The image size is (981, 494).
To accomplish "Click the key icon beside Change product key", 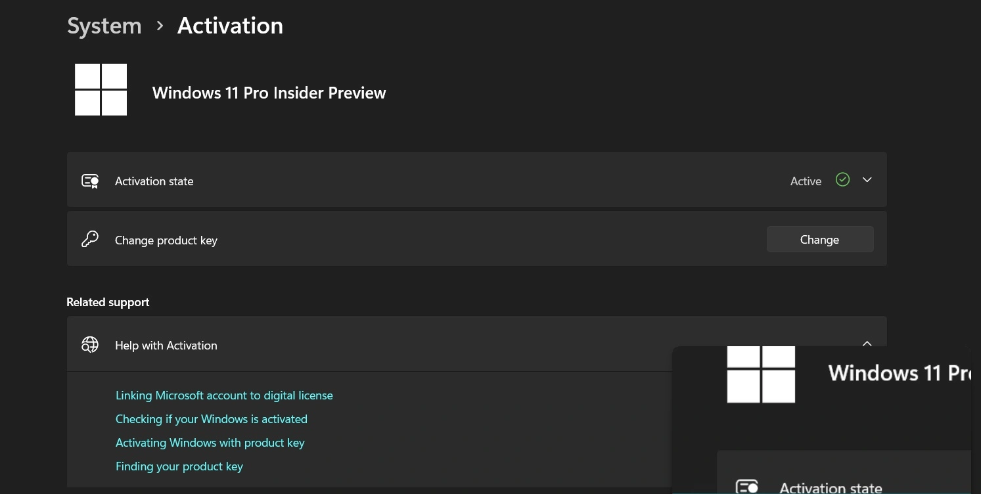I will click(90, 239).
